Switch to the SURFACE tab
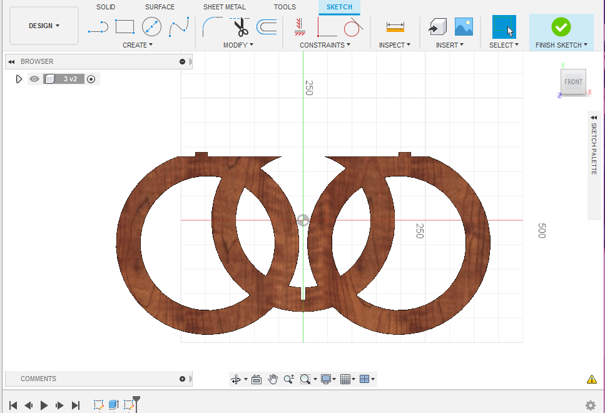 pyautogui.click(x=160, y=7)
